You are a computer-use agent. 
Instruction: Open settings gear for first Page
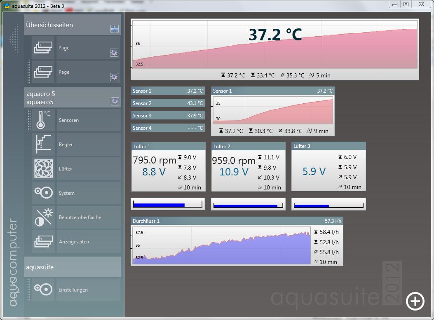(x=114, y=53)
